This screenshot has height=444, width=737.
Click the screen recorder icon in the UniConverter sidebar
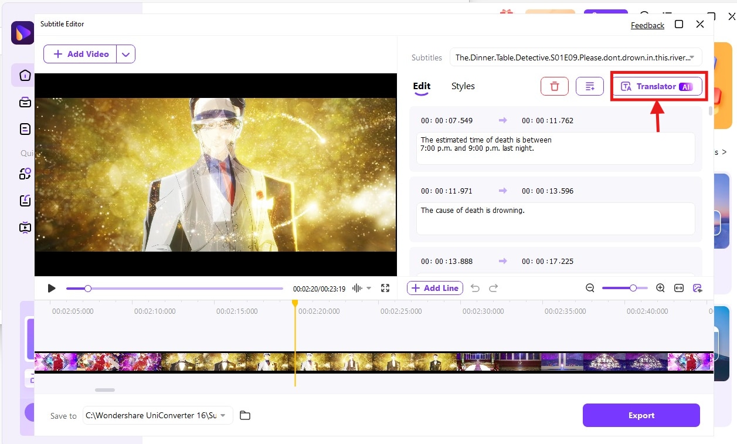(25, 227)
